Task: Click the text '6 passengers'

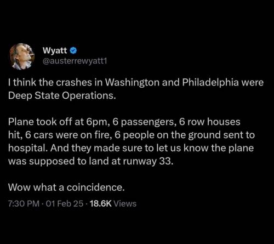Action: click(x=144, y=122)
